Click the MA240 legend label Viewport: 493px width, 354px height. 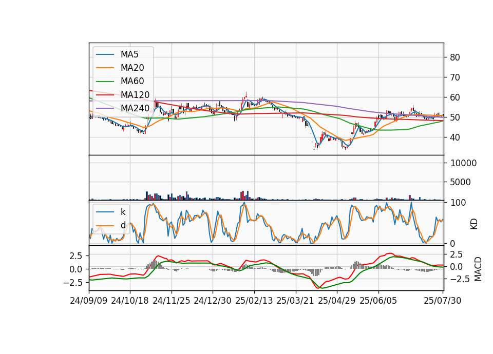coord(135,108)
